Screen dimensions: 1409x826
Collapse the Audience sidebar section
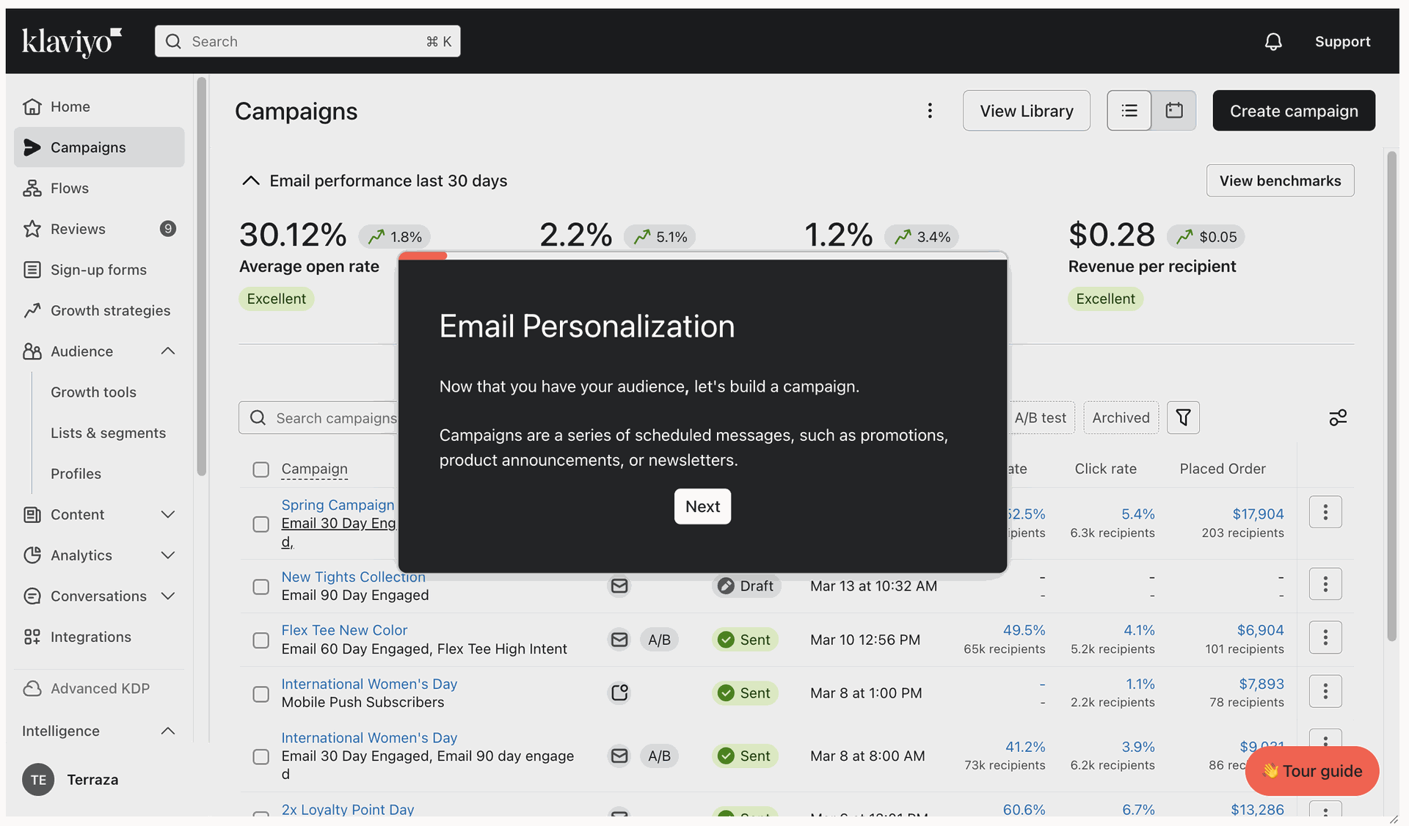[168, 351]
